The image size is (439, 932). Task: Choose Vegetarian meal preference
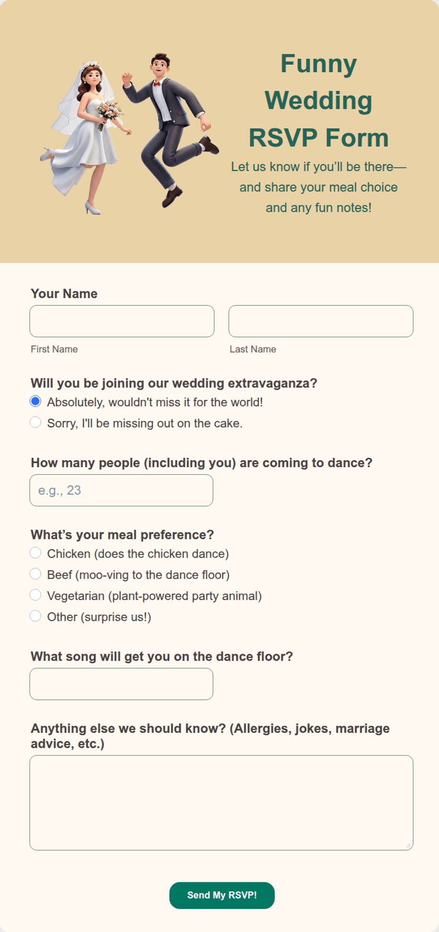pos(35,595)
